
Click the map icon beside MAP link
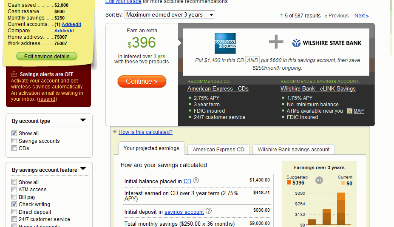[x=349, y=111]
